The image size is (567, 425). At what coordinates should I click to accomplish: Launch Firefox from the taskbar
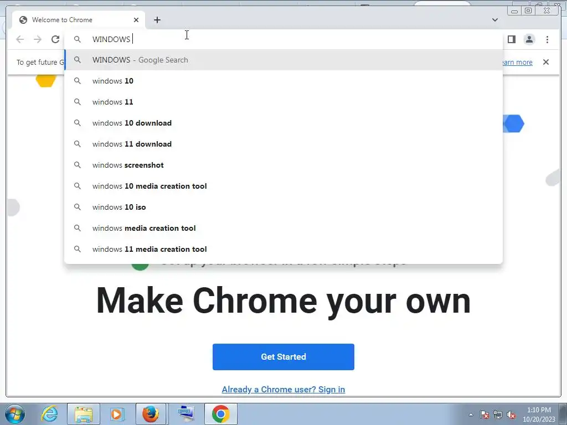(151, 414)
